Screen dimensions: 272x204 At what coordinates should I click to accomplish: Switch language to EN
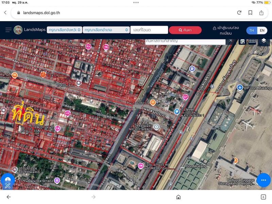pos(262,30)
